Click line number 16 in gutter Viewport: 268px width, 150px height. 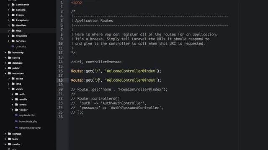click(60, 71)
